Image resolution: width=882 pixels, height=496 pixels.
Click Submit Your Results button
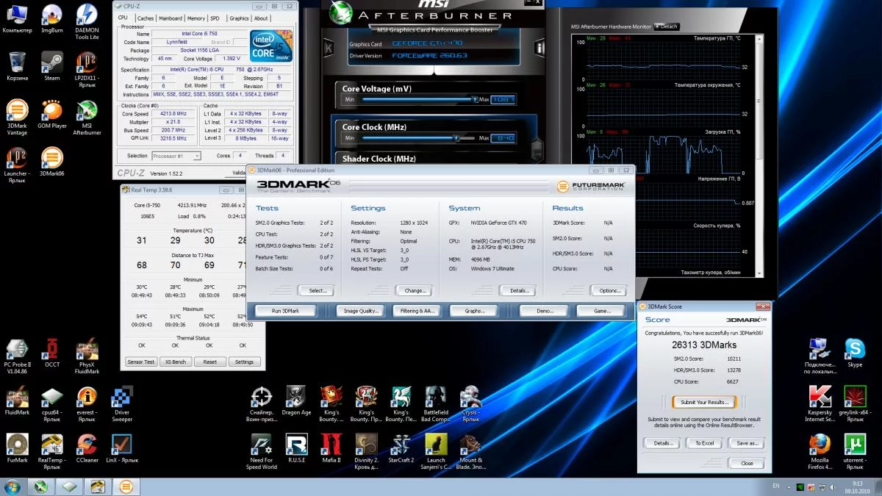click(704, 402)
